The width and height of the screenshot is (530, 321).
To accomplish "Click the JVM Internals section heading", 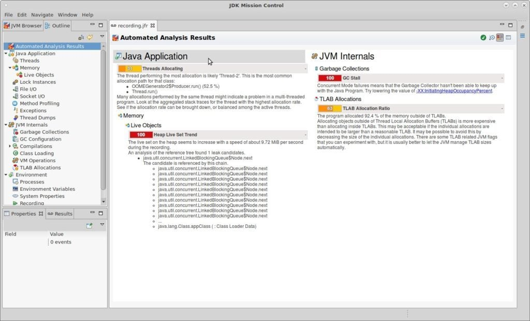I will point(347,56).
